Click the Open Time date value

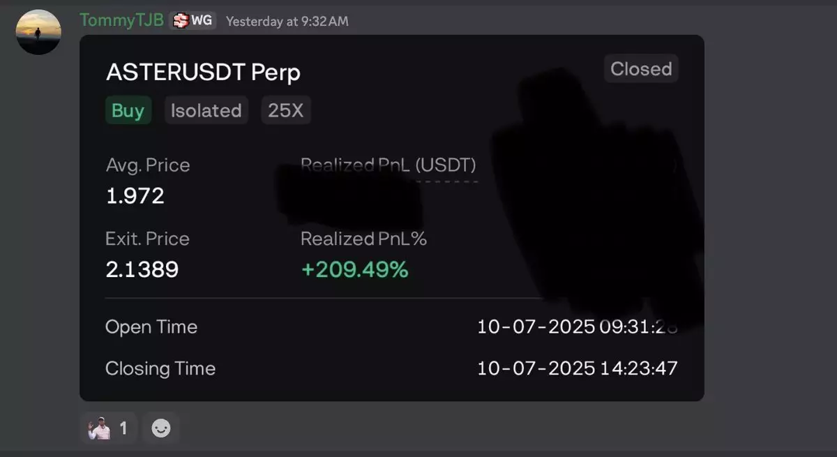[x=536, y=327]
